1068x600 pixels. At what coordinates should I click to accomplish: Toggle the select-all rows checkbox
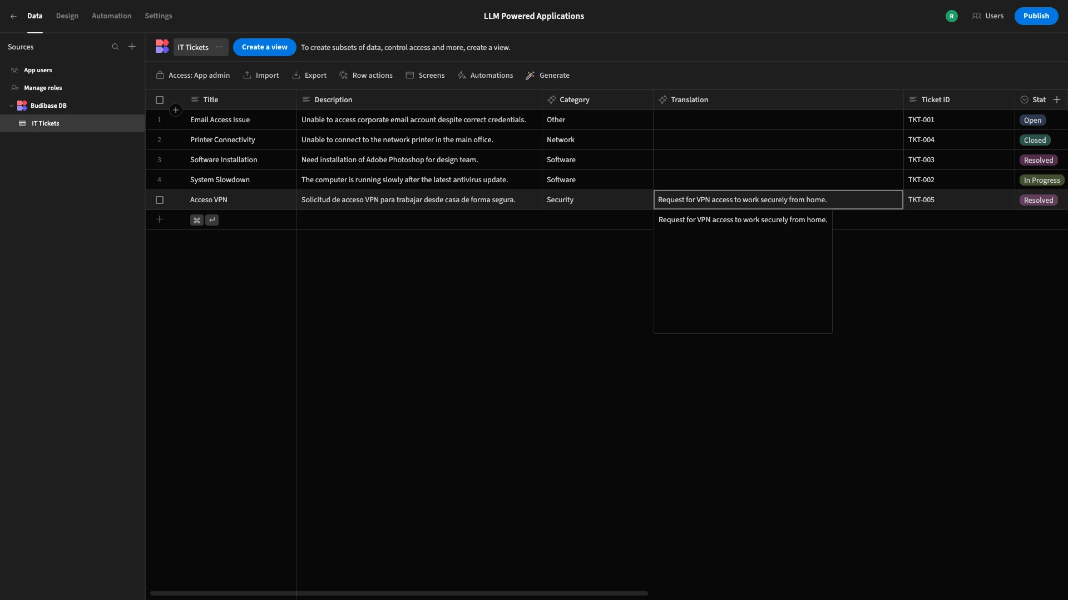160,100
